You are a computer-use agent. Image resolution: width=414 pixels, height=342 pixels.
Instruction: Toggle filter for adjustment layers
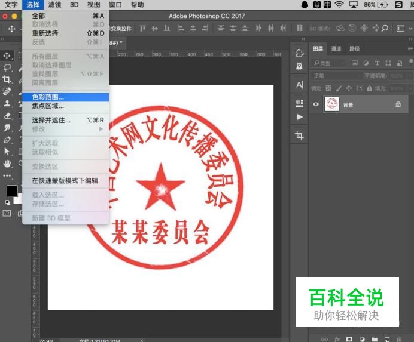tap(366, 63)
